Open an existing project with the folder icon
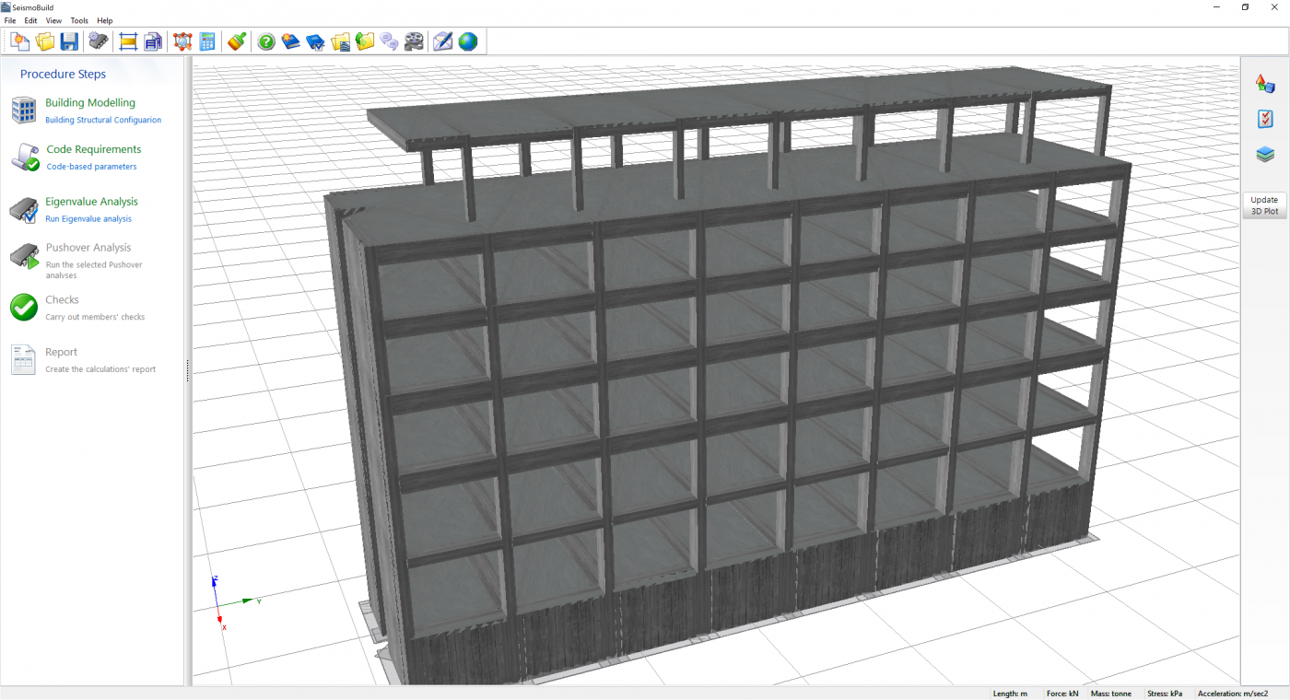Viewport: 1290px width, 700px height. tap(45, 41)
